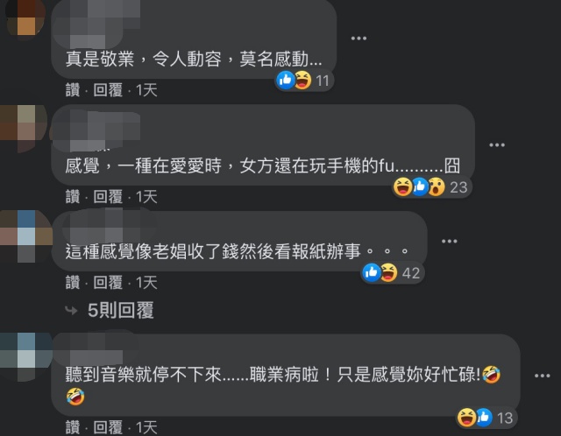Click 回覆 under the 真是敬業 comment
Screen dimensions: 561x436
[x=108, y=90]
